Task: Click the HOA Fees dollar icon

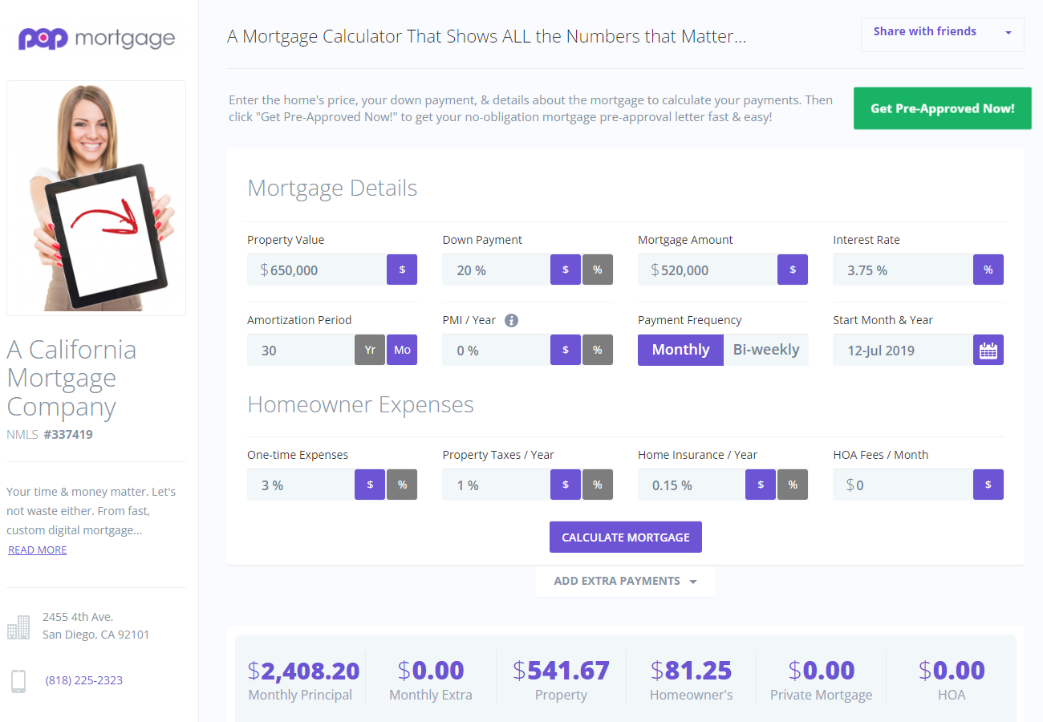Action: pos(988,485)
